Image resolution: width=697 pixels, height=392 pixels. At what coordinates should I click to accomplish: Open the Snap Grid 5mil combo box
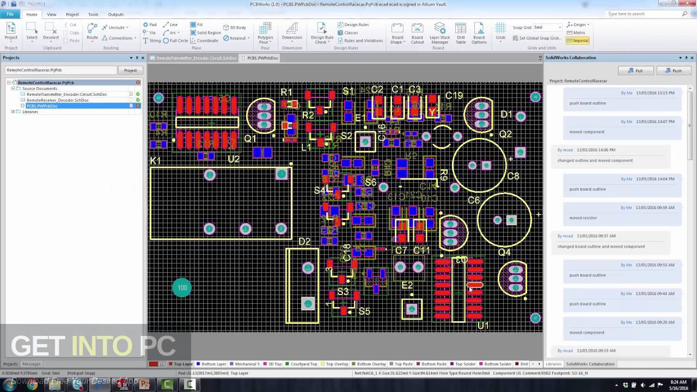pos(547,27)
